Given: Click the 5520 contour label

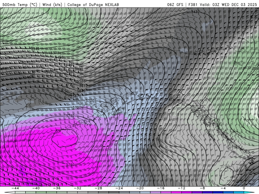Looking at the screenshot, I should coord(70,72).
